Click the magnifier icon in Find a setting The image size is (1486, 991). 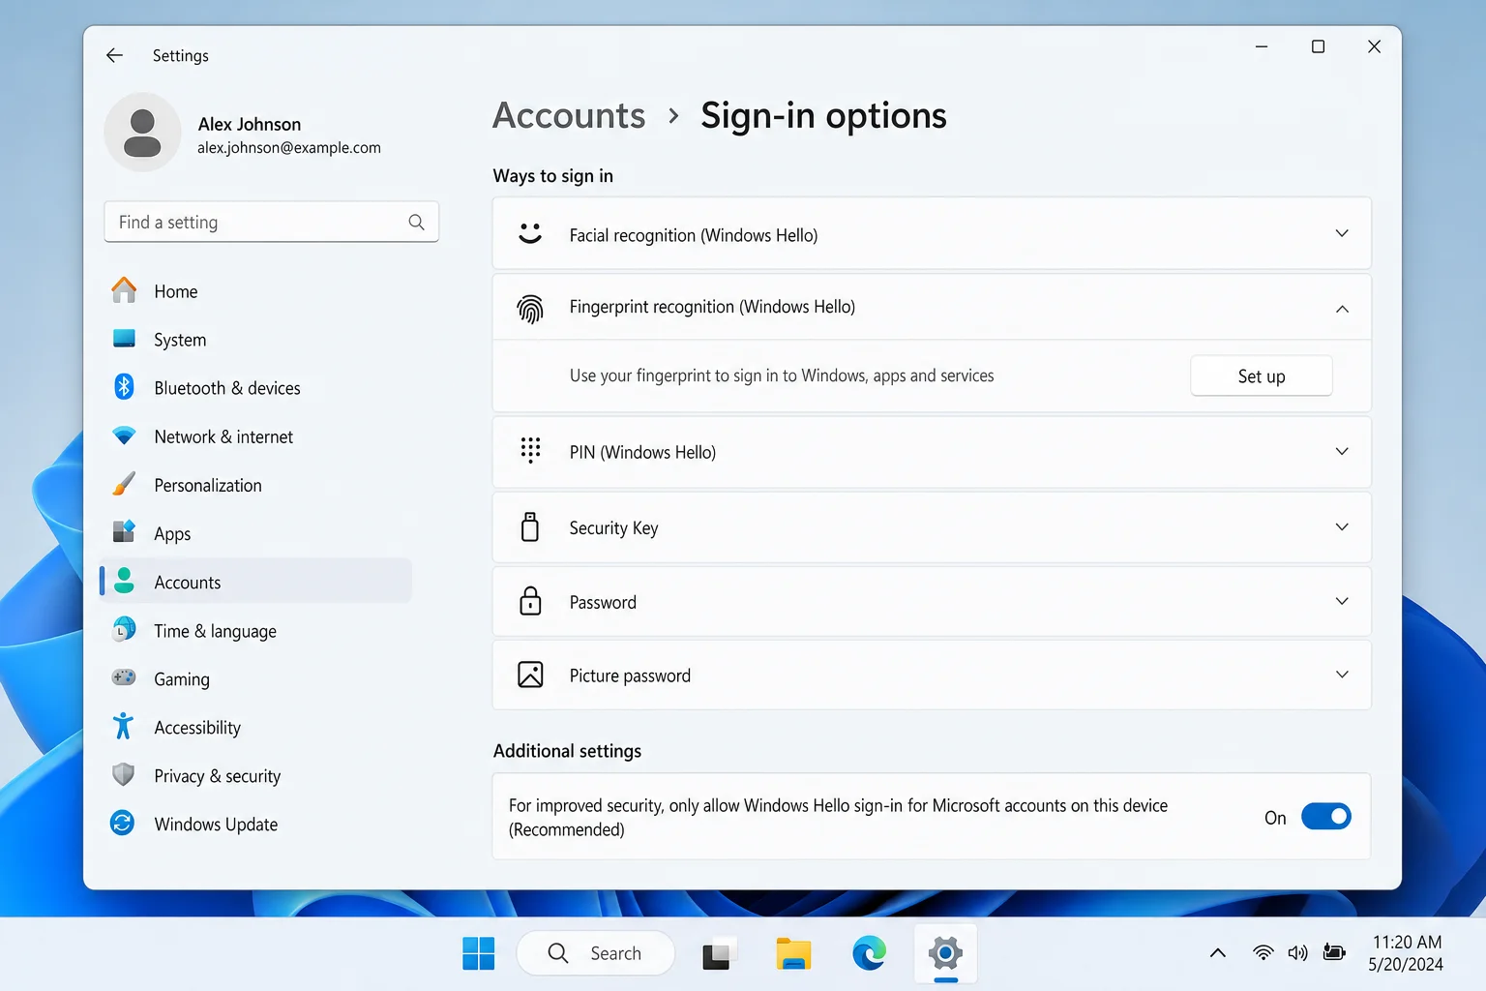416,222
